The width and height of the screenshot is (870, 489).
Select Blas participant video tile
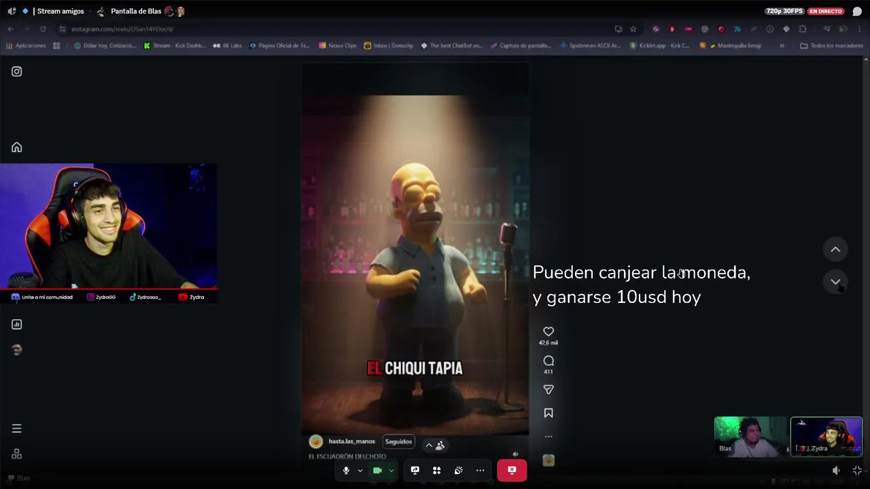coord(750,436)
